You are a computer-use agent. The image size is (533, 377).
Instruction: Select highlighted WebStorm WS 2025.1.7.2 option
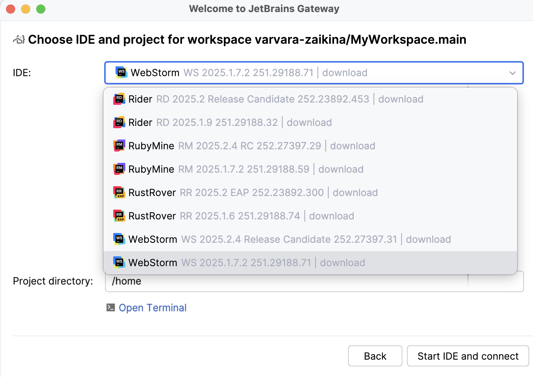click(310, 263)
